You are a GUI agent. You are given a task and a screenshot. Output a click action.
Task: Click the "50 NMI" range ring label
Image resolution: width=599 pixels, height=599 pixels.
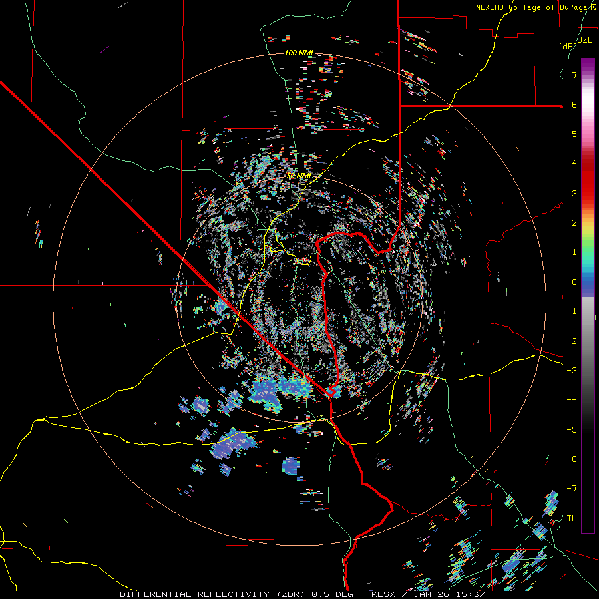click(299, 176)
